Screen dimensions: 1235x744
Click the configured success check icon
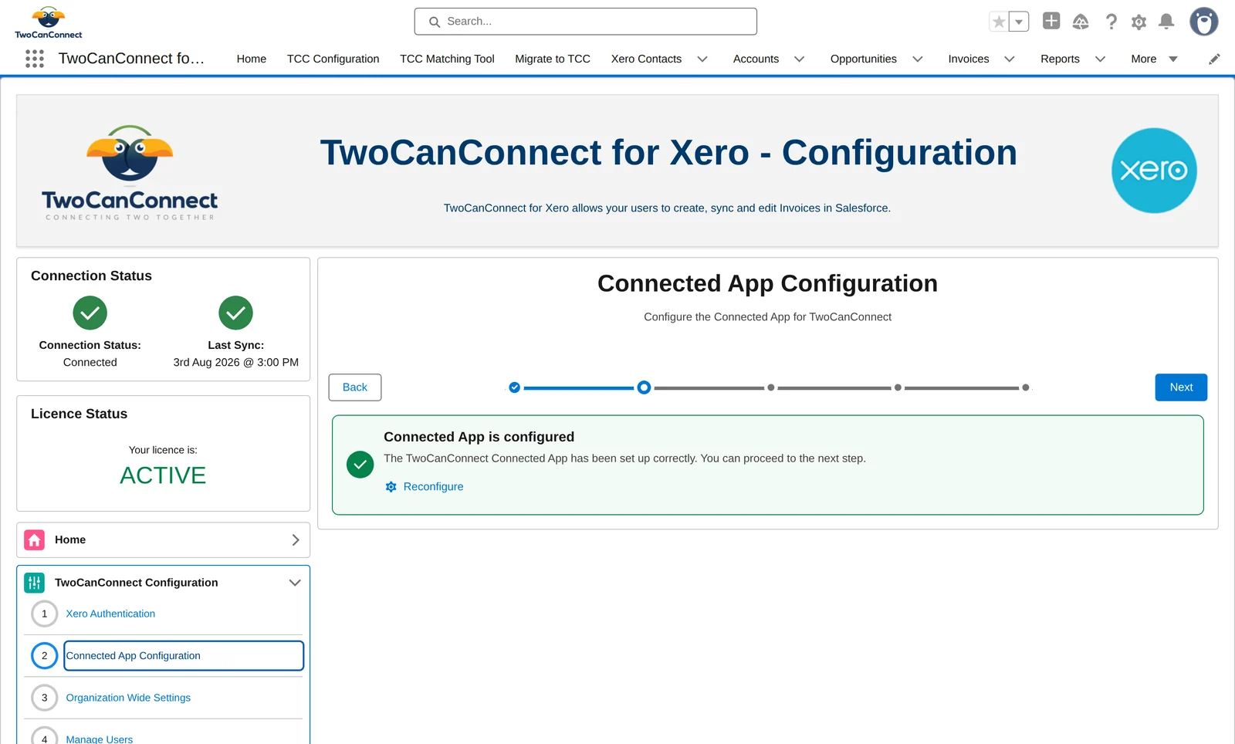(x=360, y=465)
